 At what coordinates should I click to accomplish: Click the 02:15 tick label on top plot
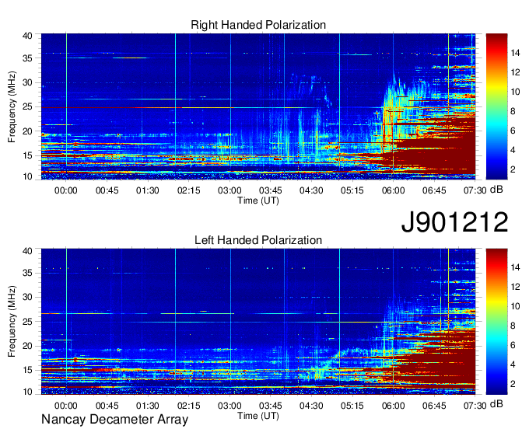coord(188,190)
